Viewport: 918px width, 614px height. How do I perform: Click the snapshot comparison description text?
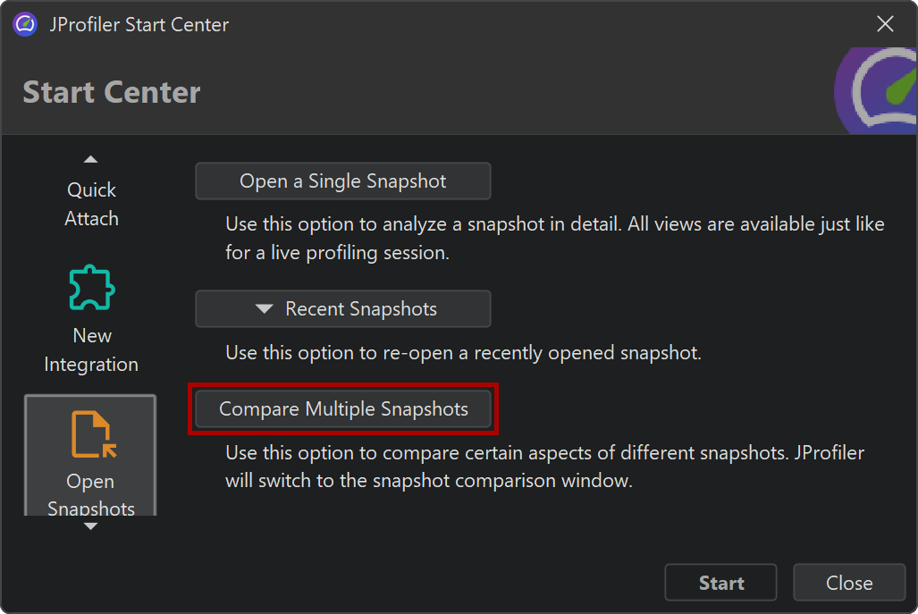click(544, 466)
